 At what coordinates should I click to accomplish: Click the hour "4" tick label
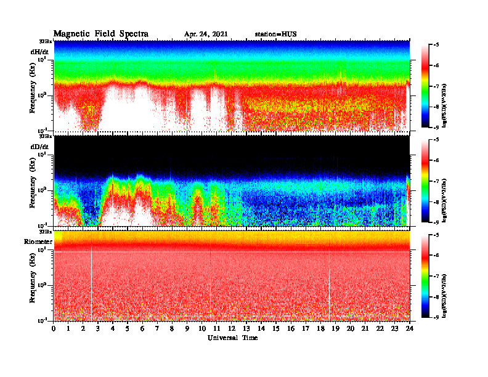113,328
